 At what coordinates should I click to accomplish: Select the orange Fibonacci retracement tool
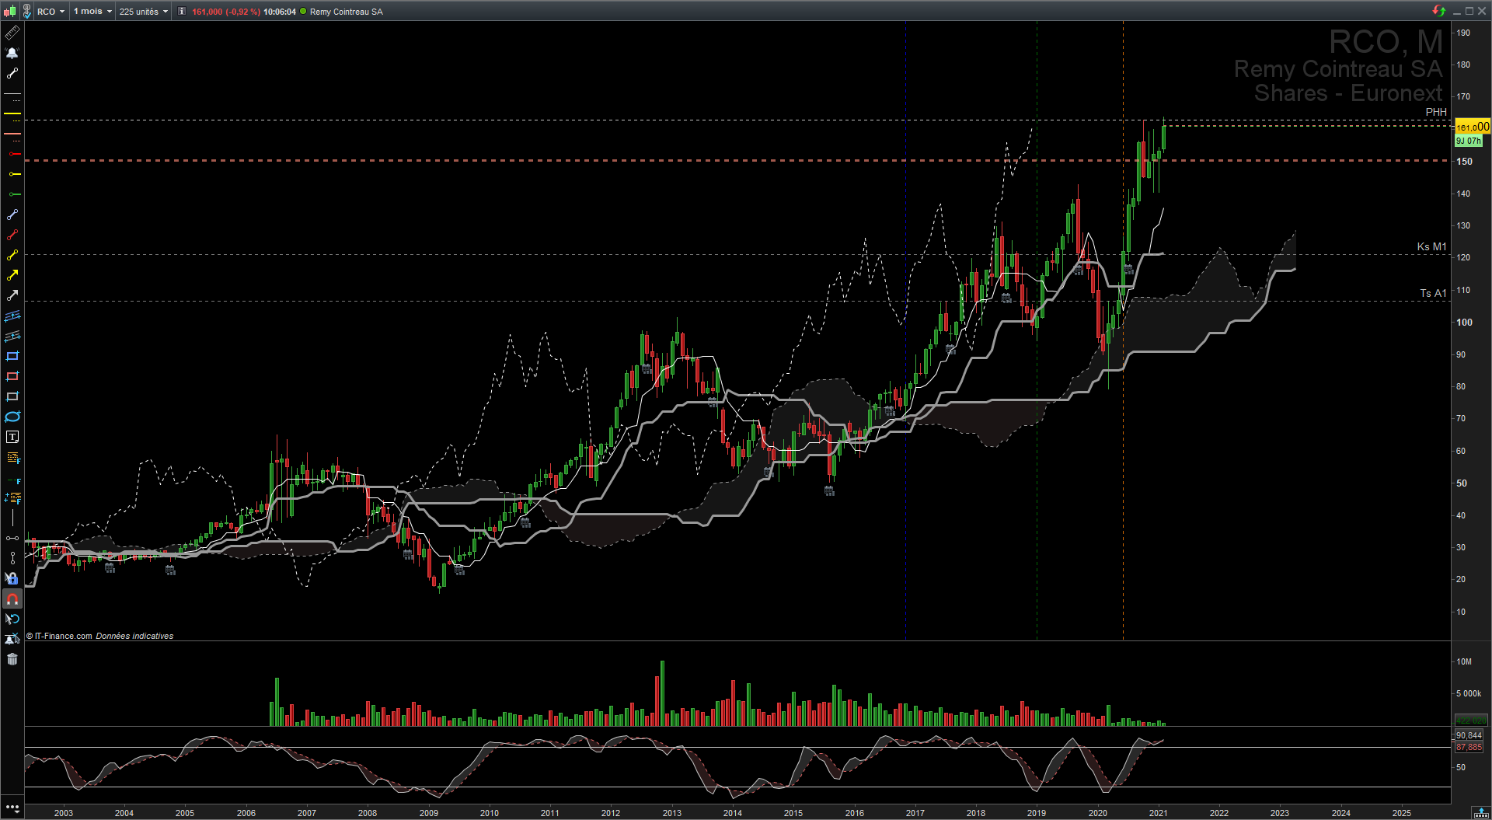point(12,457)
